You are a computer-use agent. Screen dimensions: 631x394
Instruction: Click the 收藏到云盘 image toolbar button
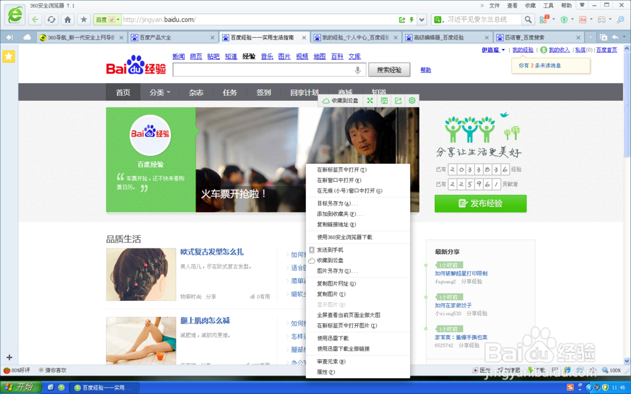341,100
